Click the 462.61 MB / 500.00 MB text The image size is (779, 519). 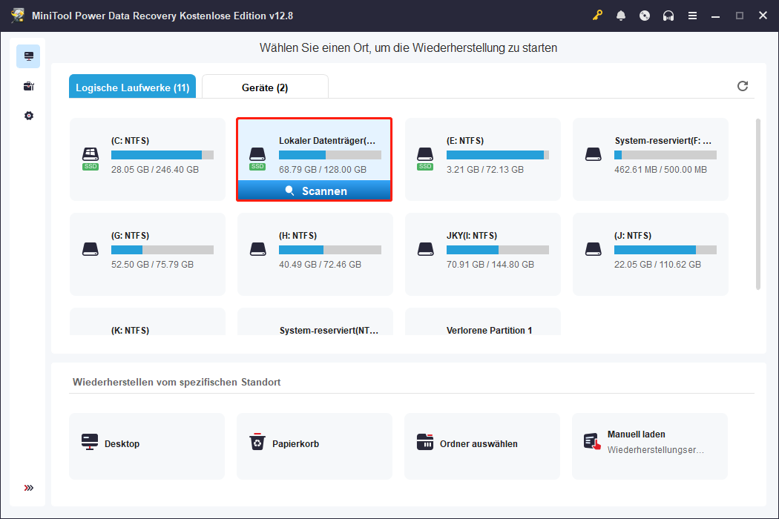[x=660, y=170]
